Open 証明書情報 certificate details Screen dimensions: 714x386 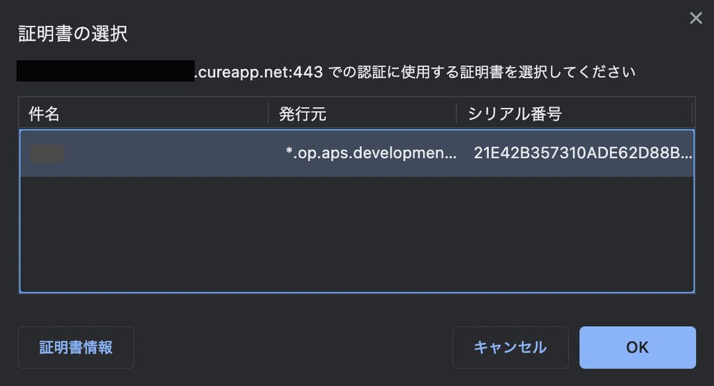pos(76,347)
